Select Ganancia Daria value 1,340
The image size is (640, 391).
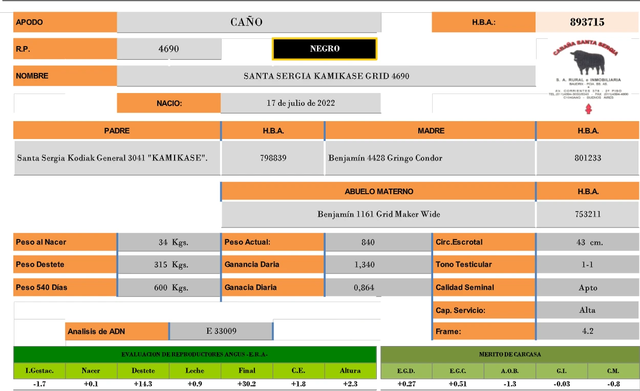coord(378,265)
